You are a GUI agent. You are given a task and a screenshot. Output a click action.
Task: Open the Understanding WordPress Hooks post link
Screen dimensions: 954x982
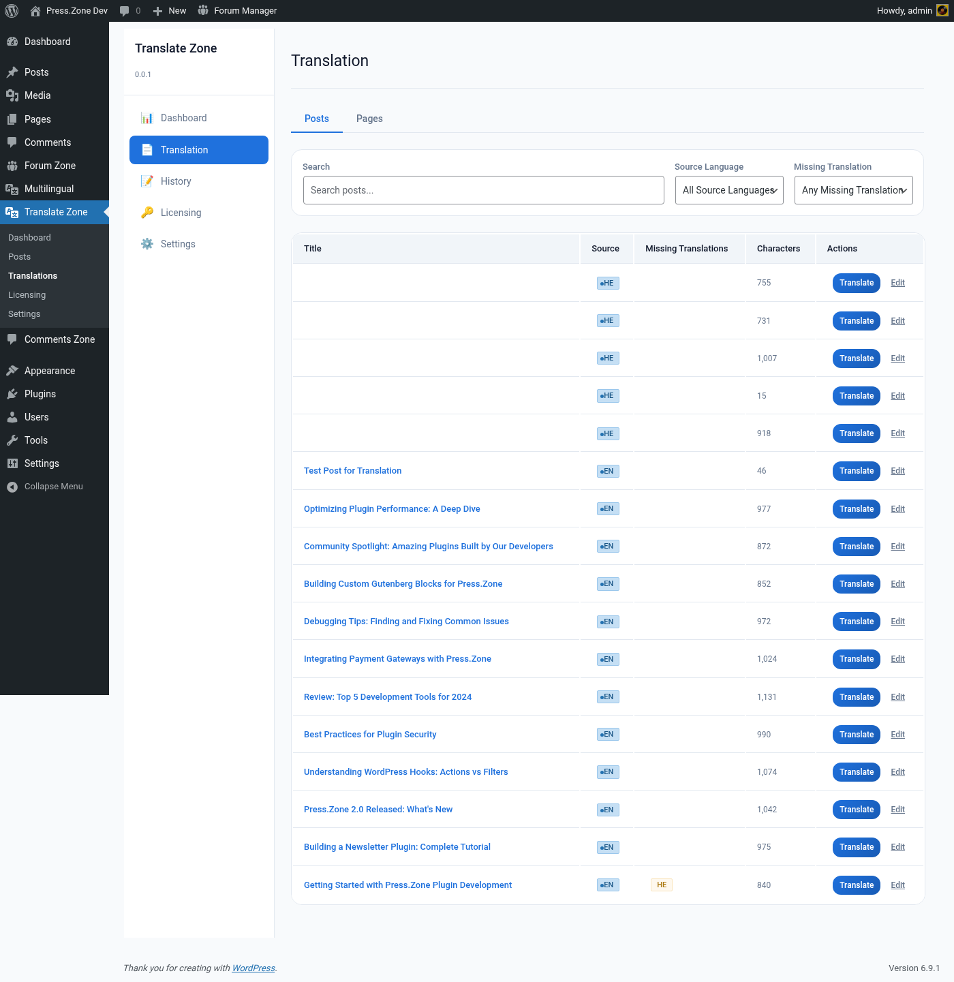click(406, 772)
